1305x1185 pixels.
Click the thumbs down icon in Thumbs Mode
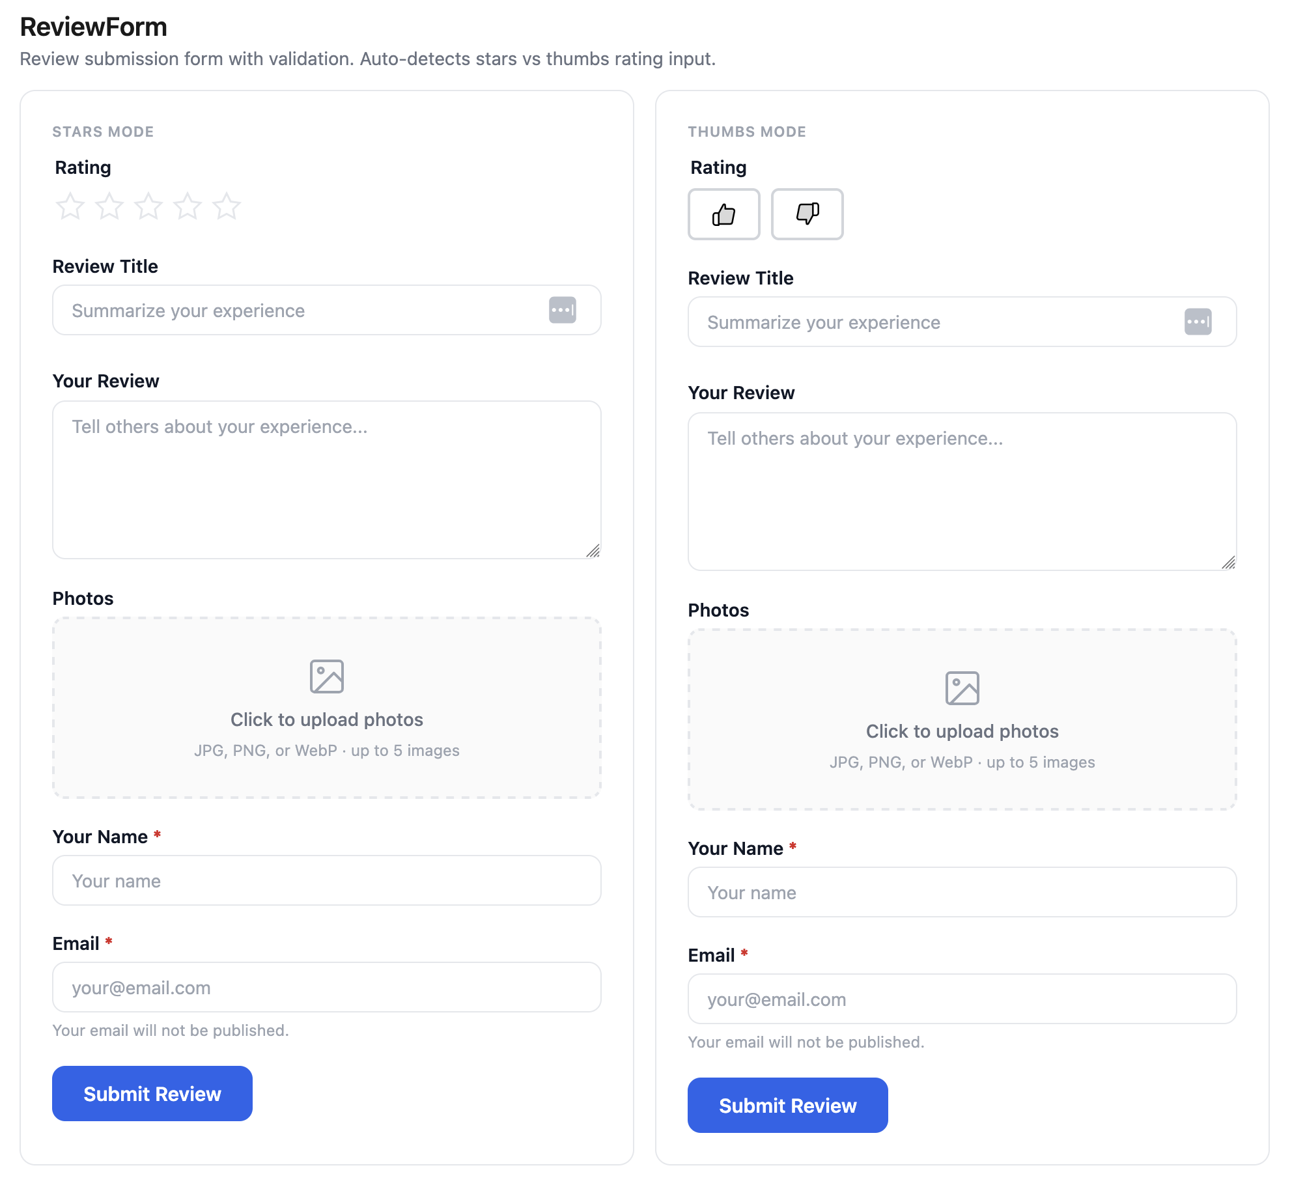pyautogui.click(x=807, y=215)
